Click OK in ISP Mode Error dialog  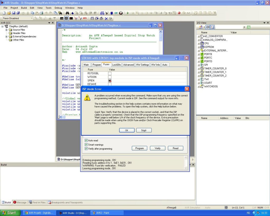point(127,130)
